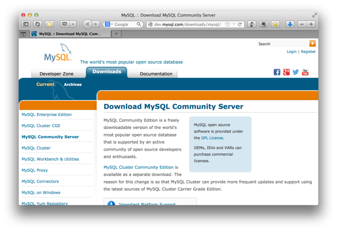Click the sync toolbar icon
The image size is (337, 231).
pyautogui.click(x=37, y=24)
